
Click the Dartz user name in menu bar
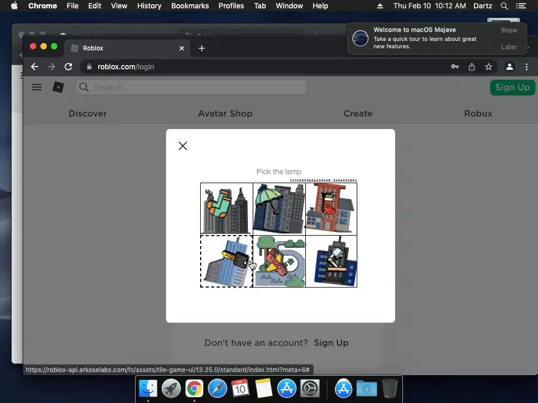click(x=482, y=6)
